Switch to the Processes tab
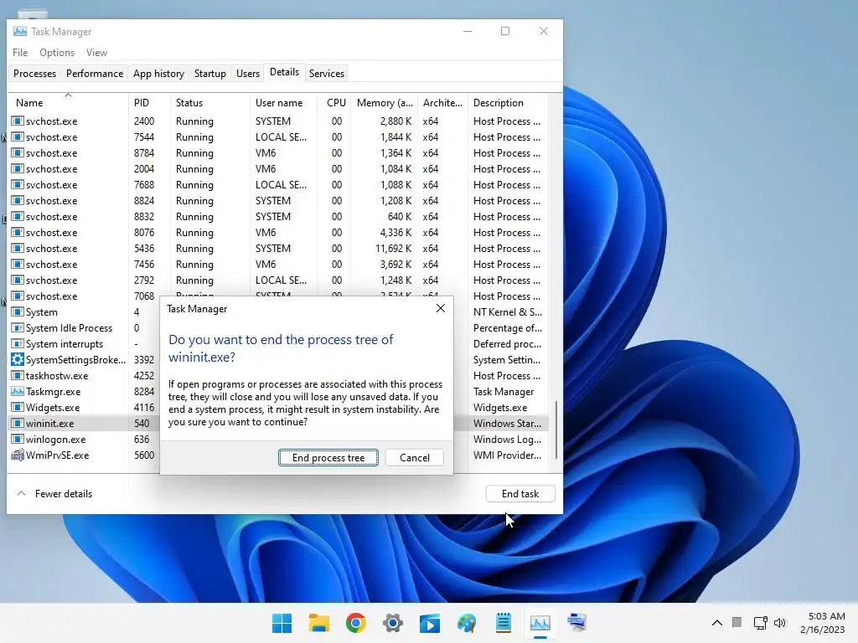The image size is (858, 643). tap(34, 74)
